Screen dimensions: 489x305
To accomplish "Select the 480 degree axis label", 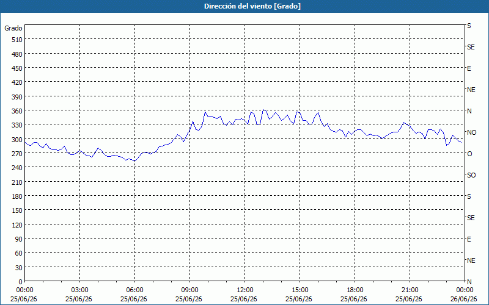I will [x=17, y=54].
